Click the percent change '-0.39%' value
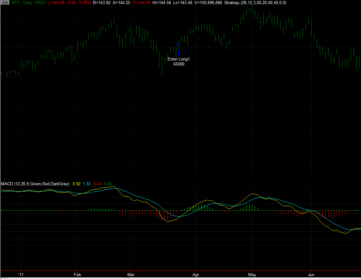The image size is (361, 279). coord(85,3)
